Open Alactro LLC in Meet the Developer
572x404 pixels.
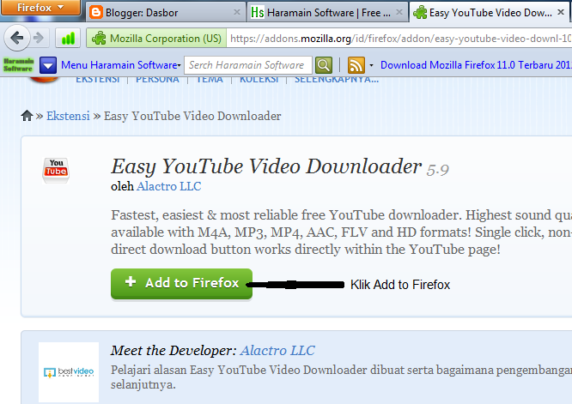pos(277,350)
